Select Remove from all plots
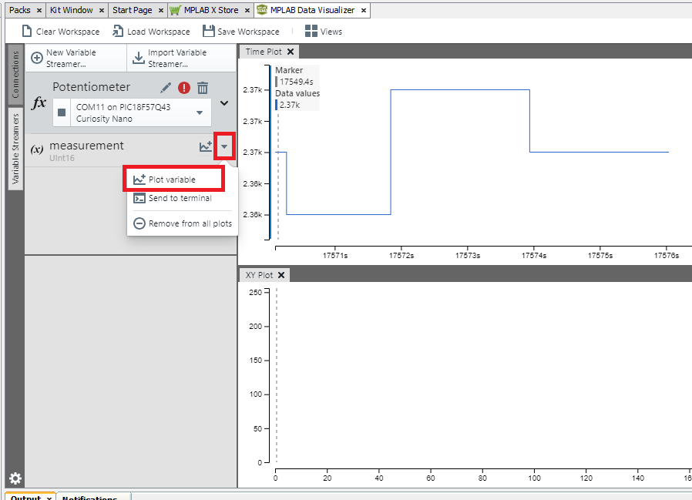Viewport: 692px width, 500px height. [183, 223]
